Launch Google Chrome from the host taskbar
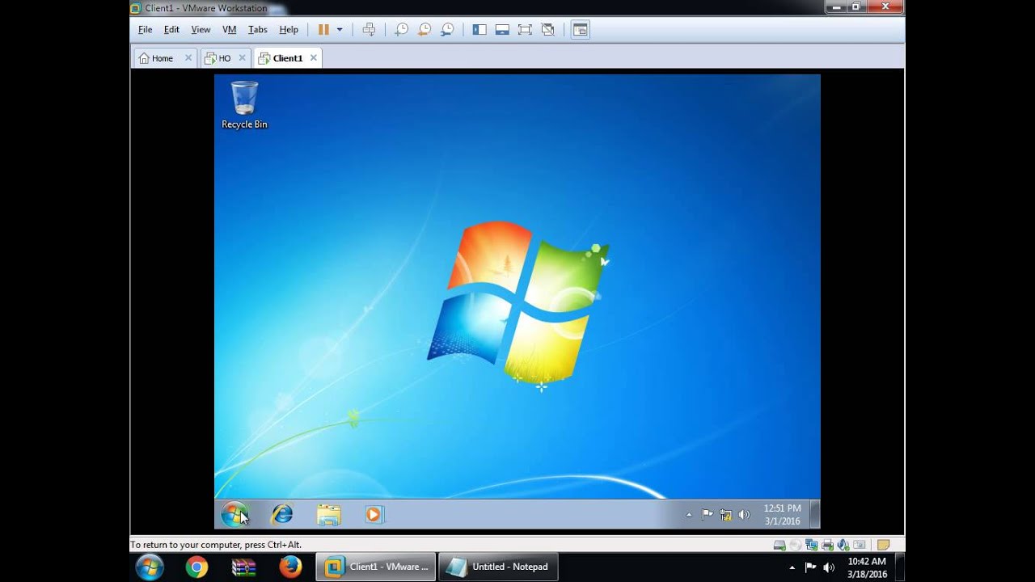Viewport: 1035px width, 582px height. click(196, 567)
